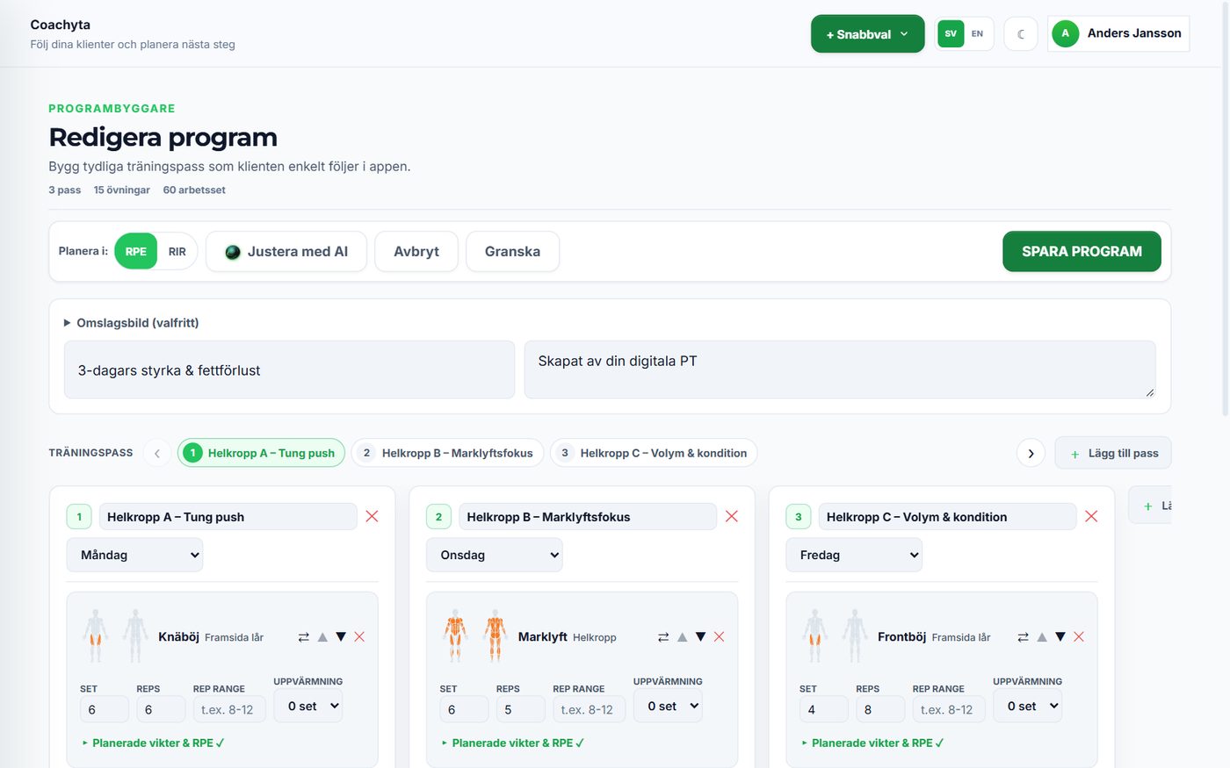Click the Granska button
The height and width of the screenshot is (768, 1230).
point(512,252)
